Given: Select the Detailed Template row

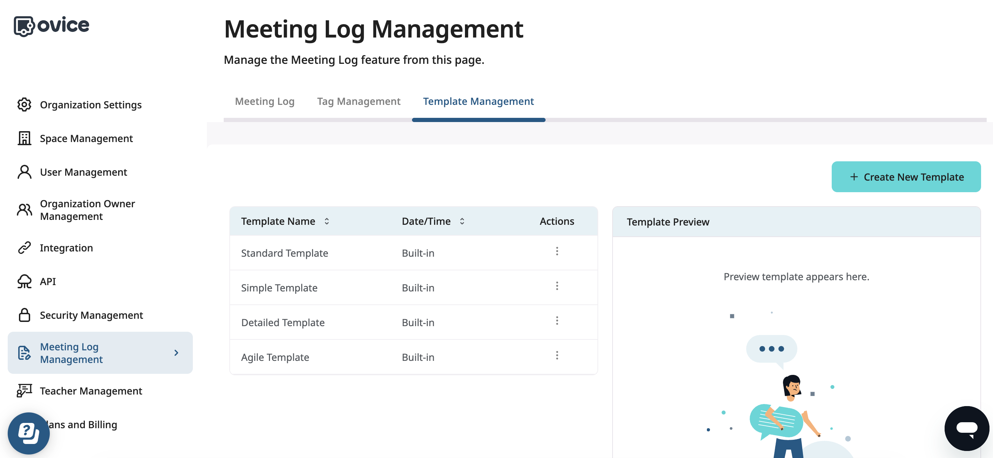Looking at the screenshot, I should pos(283,322).
